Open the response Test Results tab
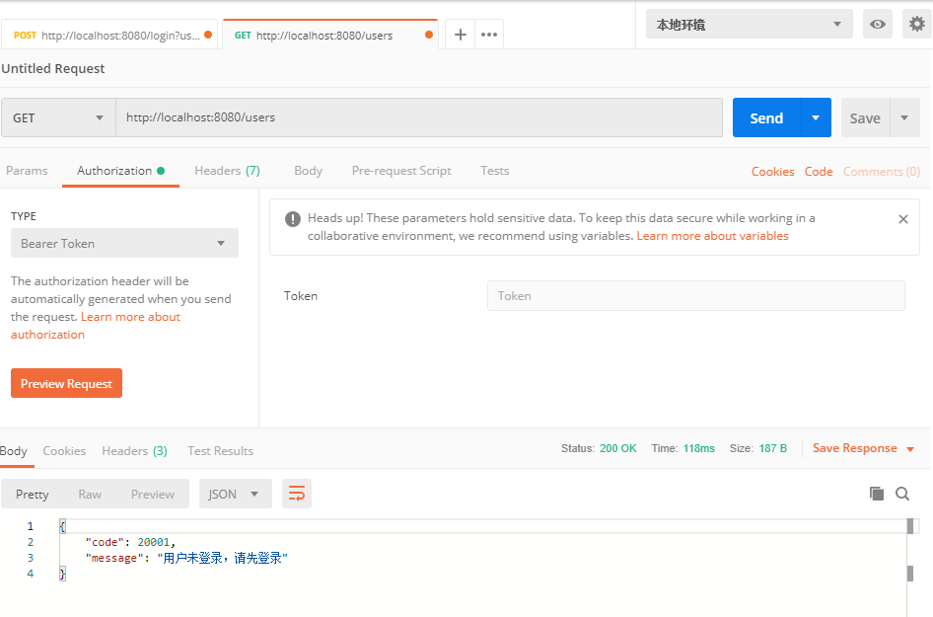Viewport: 933px width, 617px height. click(220, 450)
